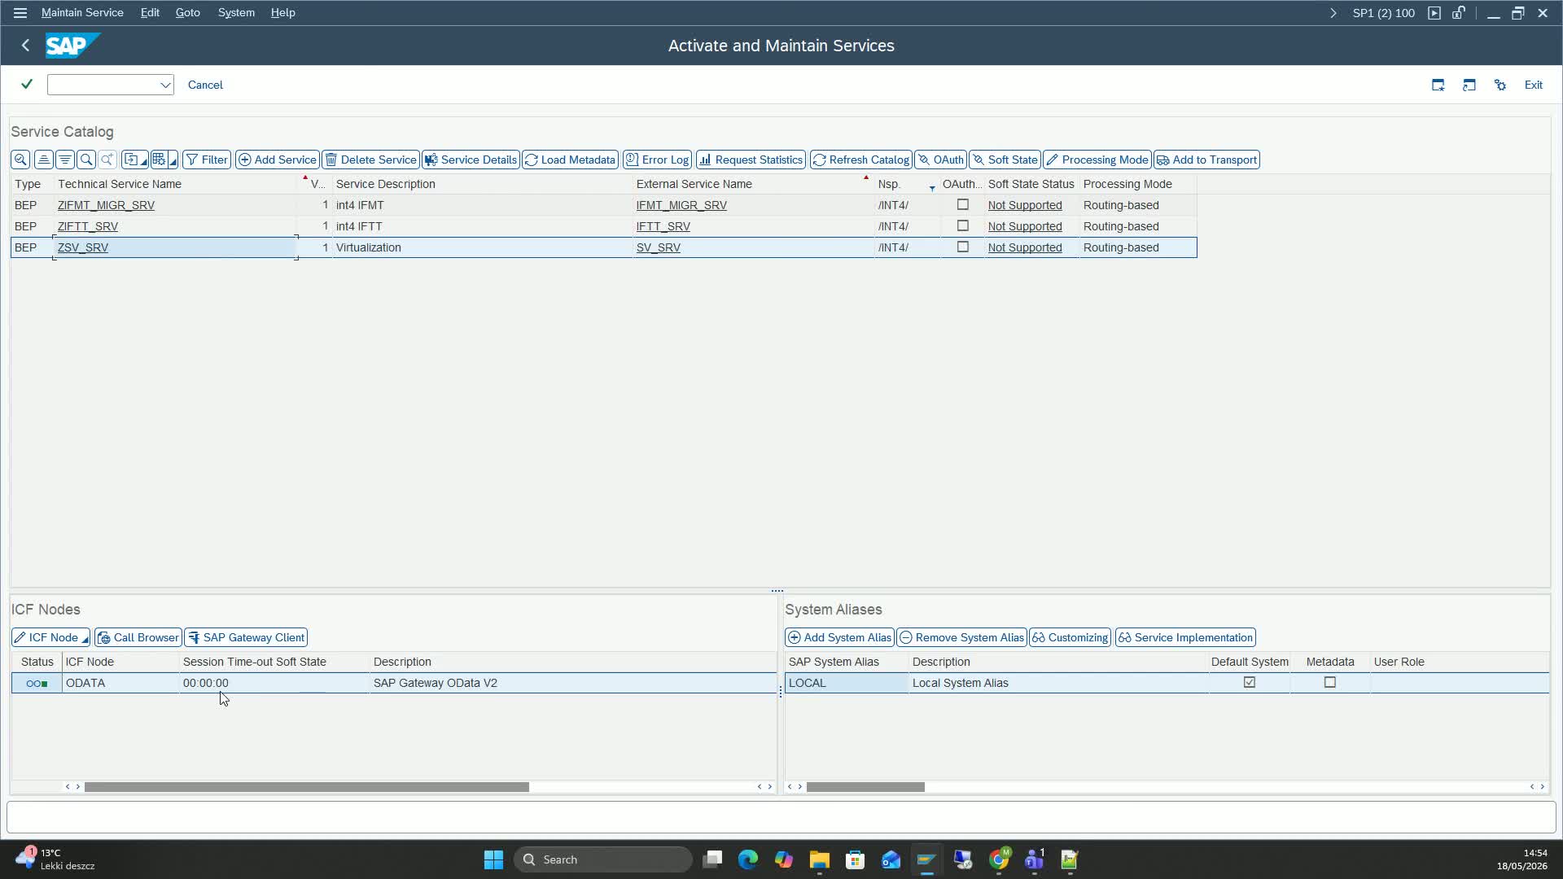Click Refresh Catalog button

861,160
